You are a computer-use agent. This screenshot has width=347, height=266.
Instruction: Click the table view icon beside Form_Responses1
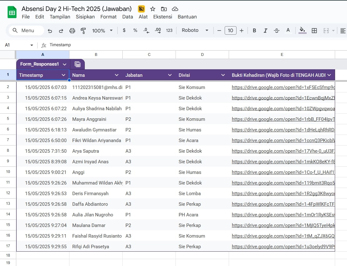click(x=78, y=64)
